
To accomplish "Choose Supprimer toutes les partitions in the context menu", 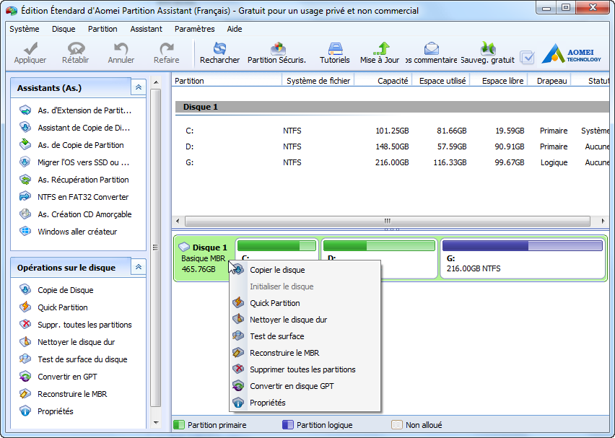I will (305, 369).
